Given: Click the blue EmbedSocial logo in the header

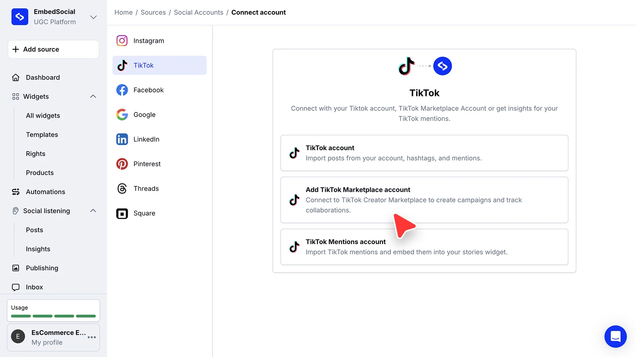Looking at the screenshot, I should 443,66.
